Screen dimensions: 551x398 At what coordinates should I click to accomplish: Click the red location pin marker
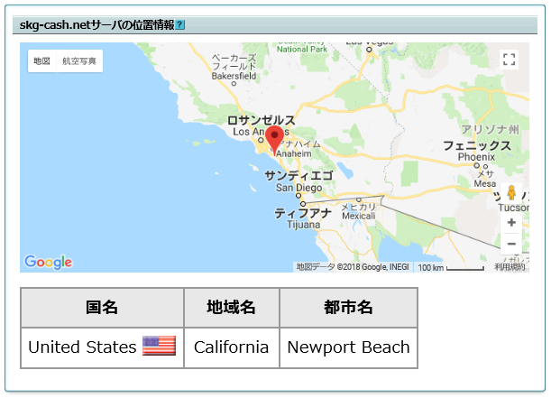point(274,141)
